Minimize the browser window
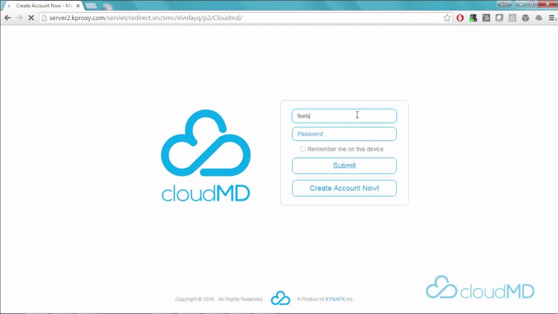 (x=521, y=4)
